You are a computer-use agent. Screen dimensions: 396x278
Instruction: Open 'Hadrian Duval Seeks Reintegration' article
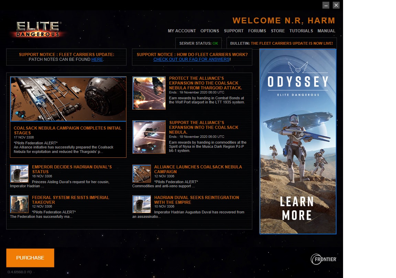point(197,200)
